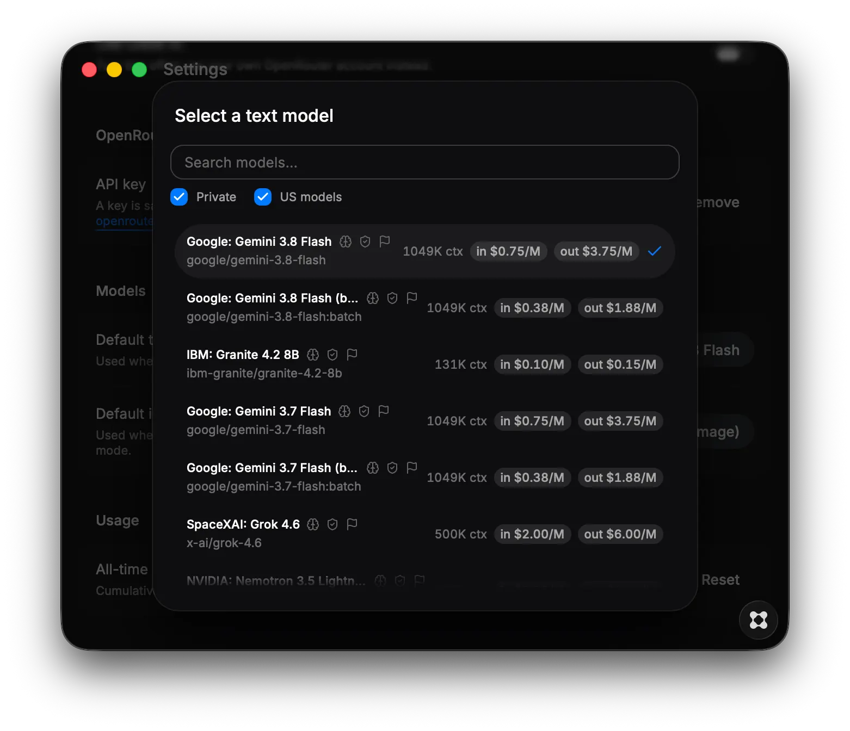850x731 pixels.
Task: Uncheck the US models filter checkbox
Action: 263,197
